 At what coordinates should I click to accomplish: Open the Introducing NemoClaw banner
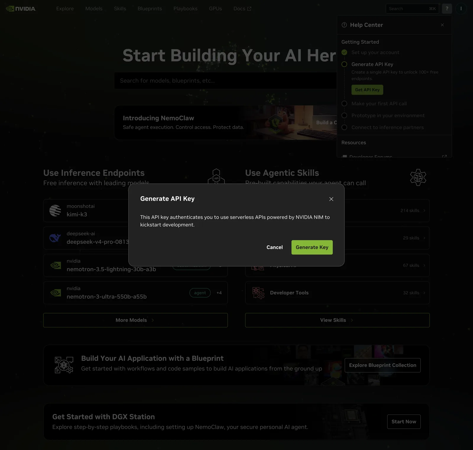click(x=226, y=122)
